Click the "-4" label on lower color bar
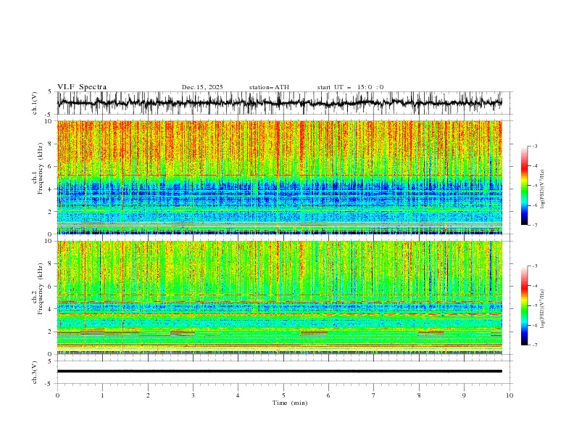This screenshot has height=444, width=574. [x=534, y=286]
